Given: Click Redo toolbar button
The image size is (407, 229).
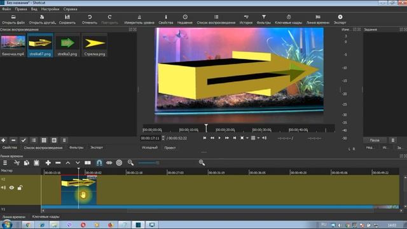Looking at the screenshot, I should click(109, 20).
